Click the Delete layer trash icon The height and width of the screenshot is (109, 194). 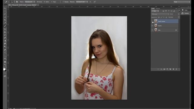176,69
